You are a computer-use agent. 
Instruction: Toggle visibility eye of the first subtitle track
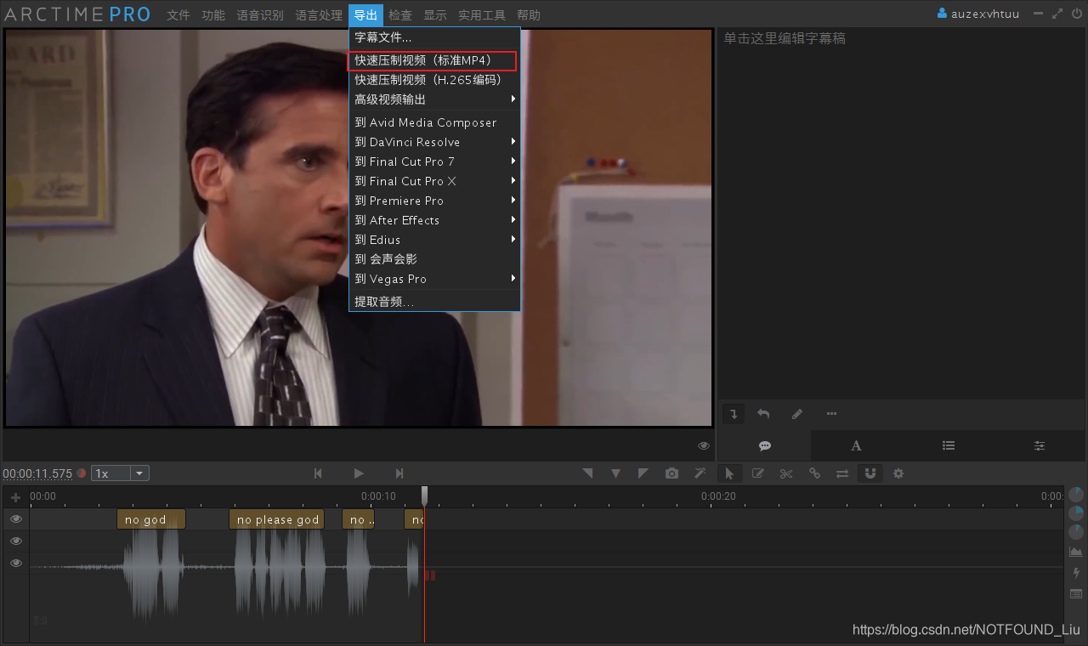pyautogui.click(x=15, y=518)
